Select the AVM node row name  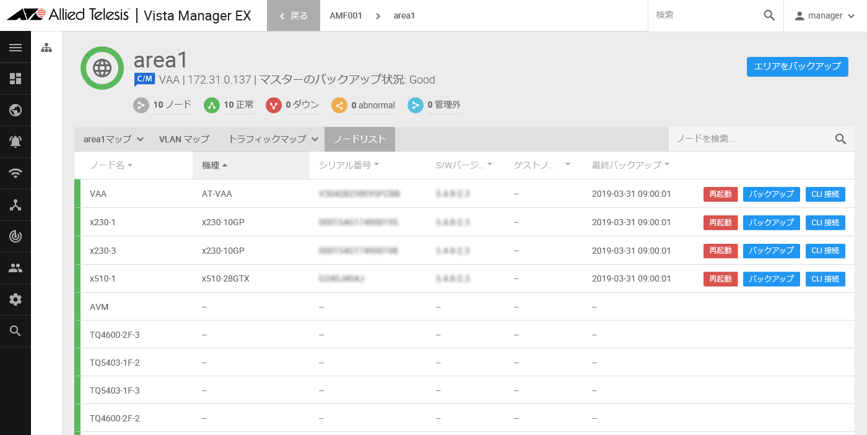[x=99, y=307]
